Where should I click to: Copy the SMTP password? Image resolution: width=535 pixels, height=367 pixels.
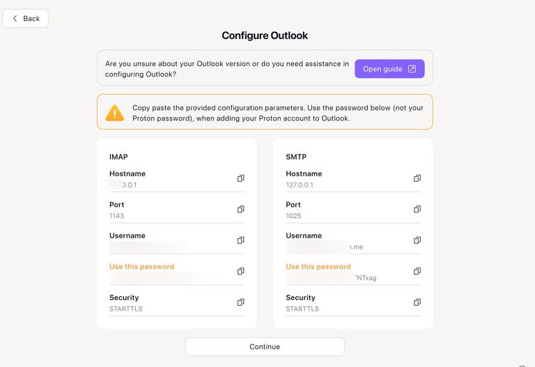(417, 271)
